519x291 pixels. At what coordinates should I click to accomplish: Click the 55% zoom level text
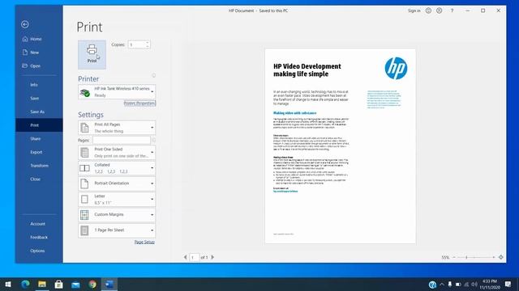pos(445,257)
